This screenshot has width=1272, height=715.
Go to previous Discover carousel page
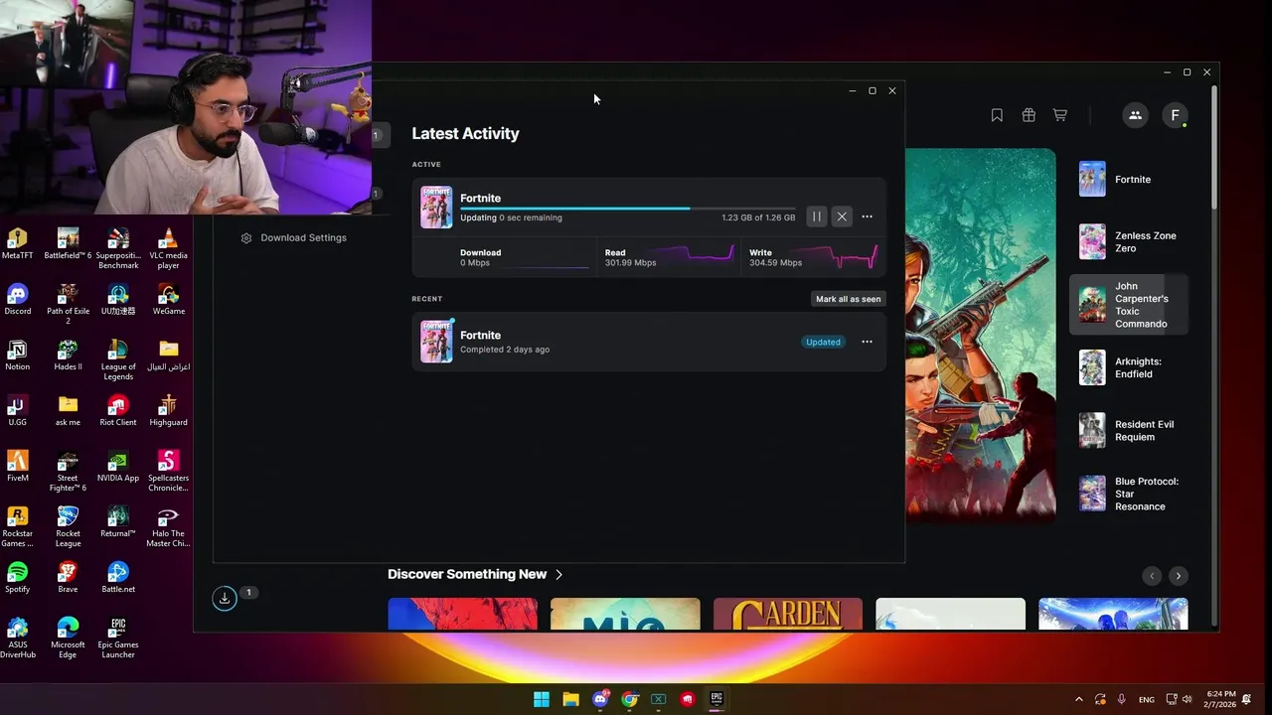pos(1152,576)
